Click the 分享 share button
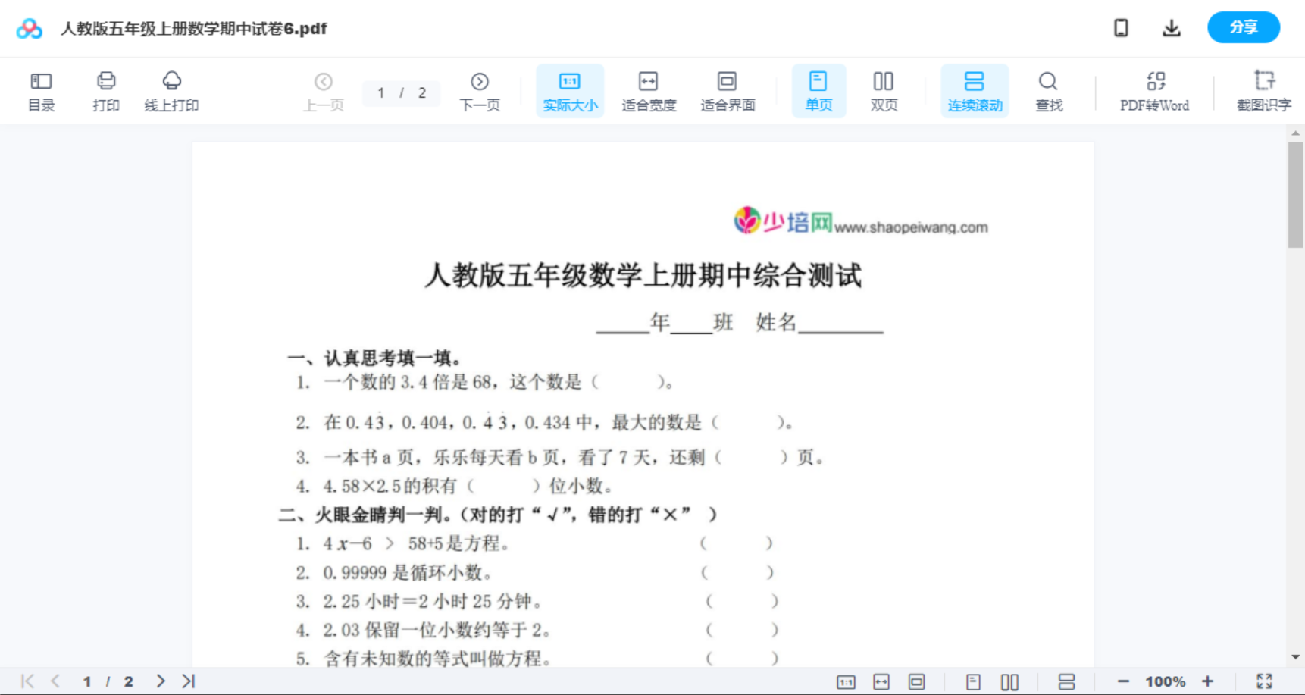The height and width of the screenshot is (695, 1305). (x=1243, y=27)
